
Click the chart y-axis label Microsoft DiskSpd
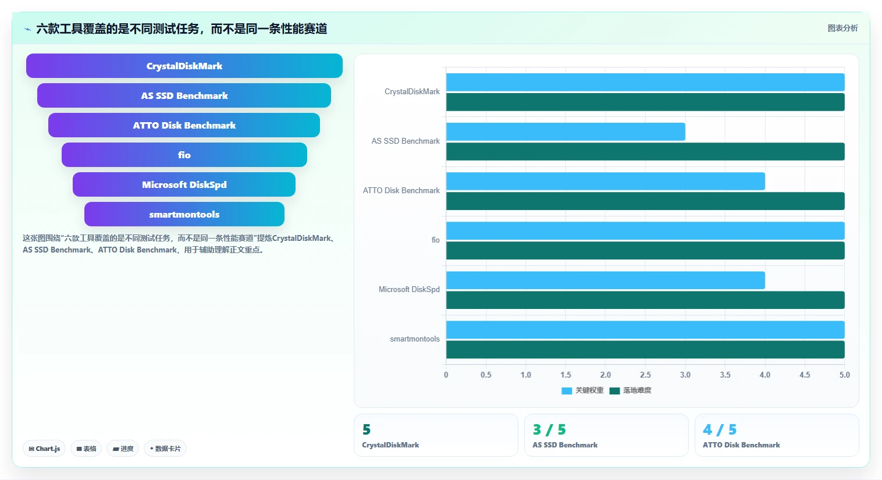coord(409,290)
